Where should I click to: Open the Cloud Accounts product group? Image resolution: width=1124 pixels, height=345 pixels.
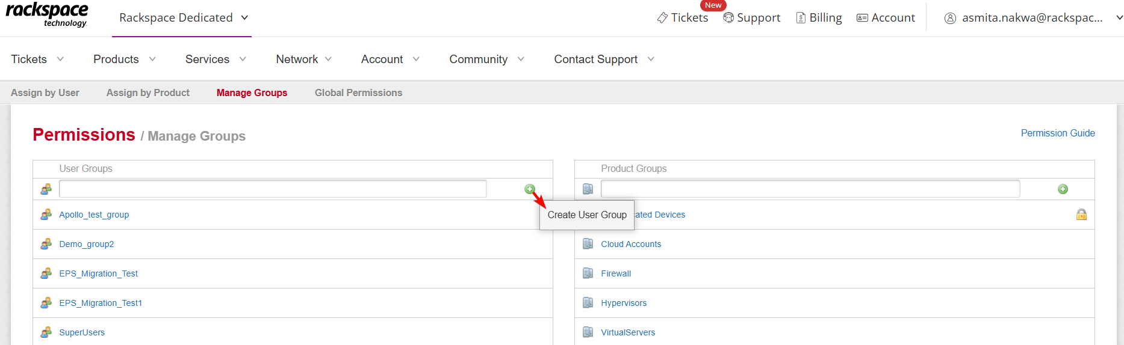pyautogui.click(x=631, y=244)
